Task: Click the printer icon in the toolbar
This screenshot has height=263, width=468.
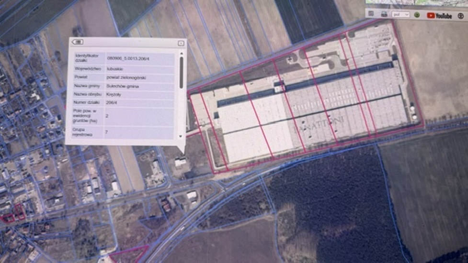Action: pyautogui.click(x=384, y=14)
